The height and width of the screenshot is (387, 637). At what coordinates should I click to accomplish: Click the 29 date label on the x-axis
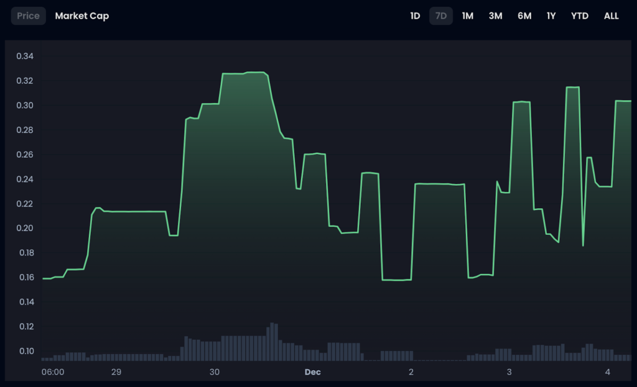pos(116,372)
